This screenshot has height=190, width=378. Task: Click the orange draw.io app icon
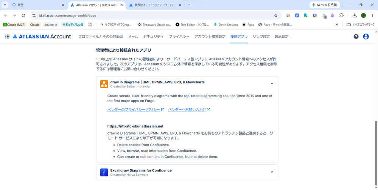tap(104, 84)
